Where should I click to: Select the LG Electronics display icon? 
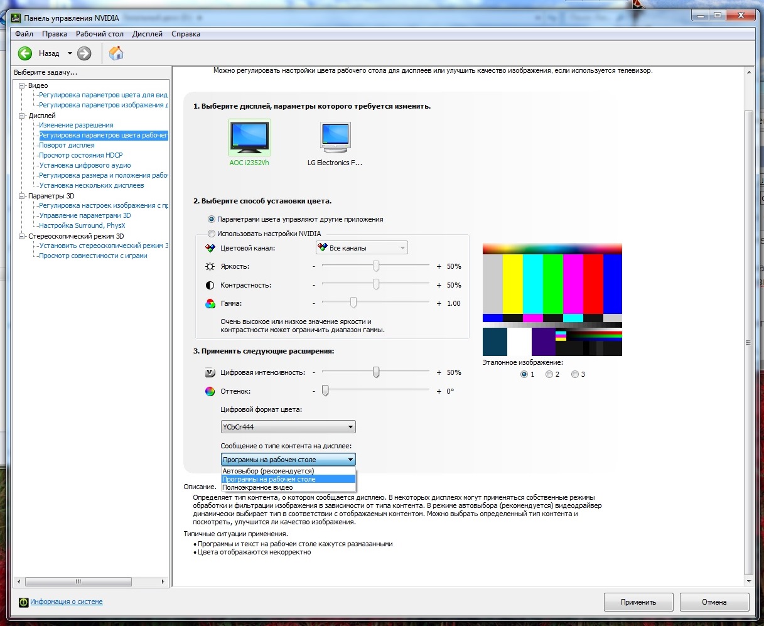tap(335, 138)
